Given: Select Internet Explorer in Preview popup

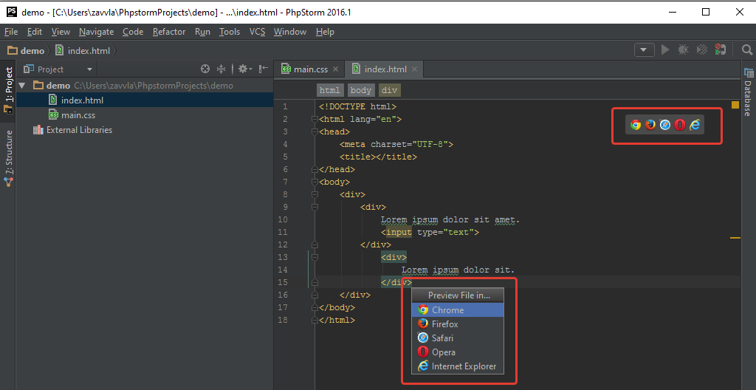Looking at the screenshot, I should click(458, 366).
